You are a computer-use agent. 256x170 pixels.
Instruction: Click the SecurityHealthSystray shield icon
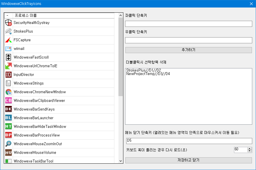click(x=8, y=23)
